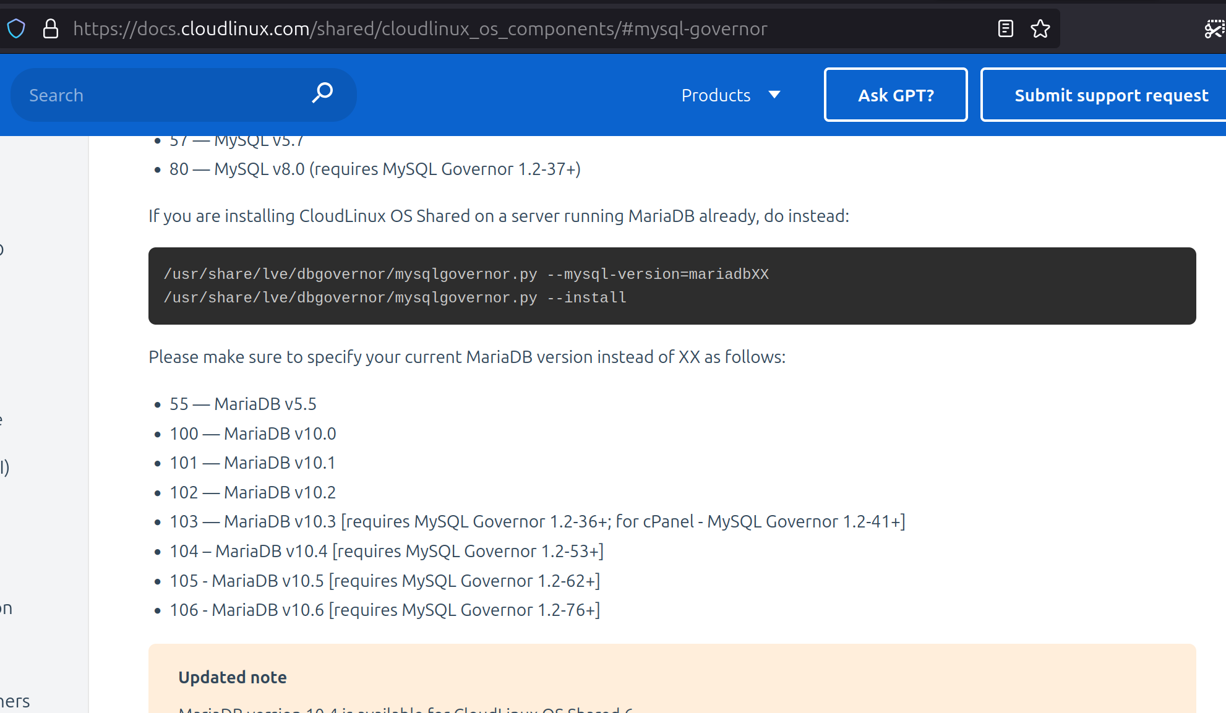
Task: Focus the Search input field
Action: (161, 95)
